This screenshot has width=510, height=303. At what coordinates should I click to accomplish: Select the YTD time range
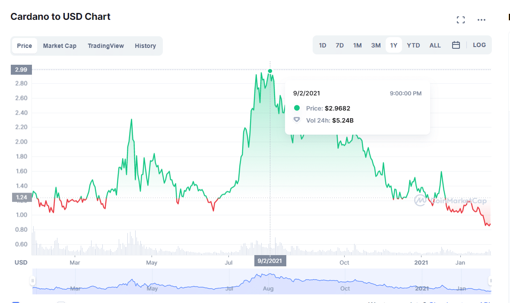pyautogui.click(x=413, y=45)
